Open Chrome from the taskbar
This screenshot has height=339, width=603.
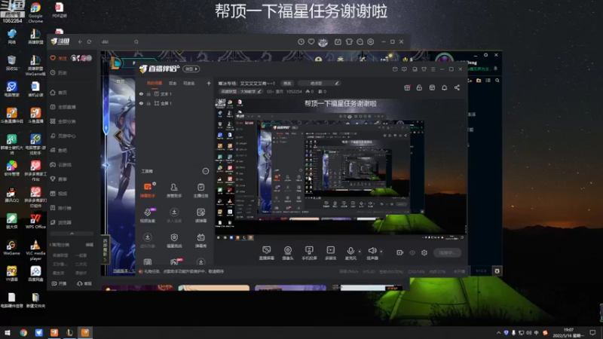23,332
